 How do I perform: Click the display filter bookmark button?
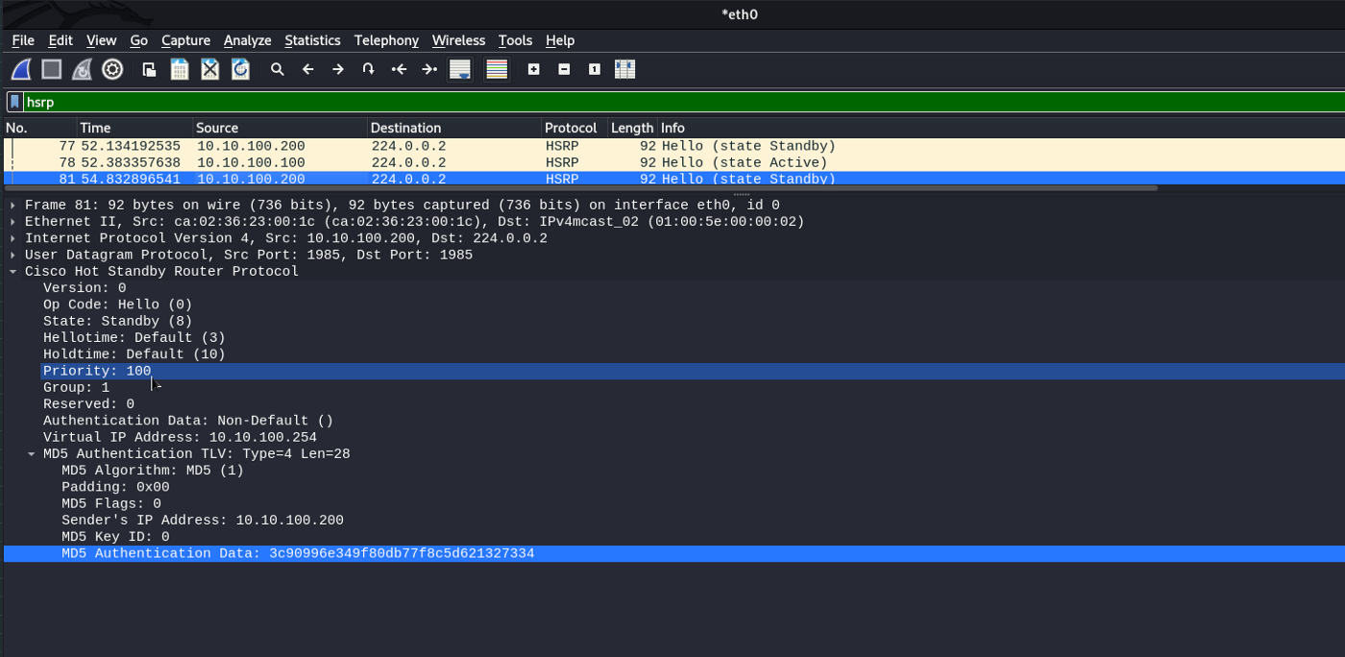pos(14,102)
